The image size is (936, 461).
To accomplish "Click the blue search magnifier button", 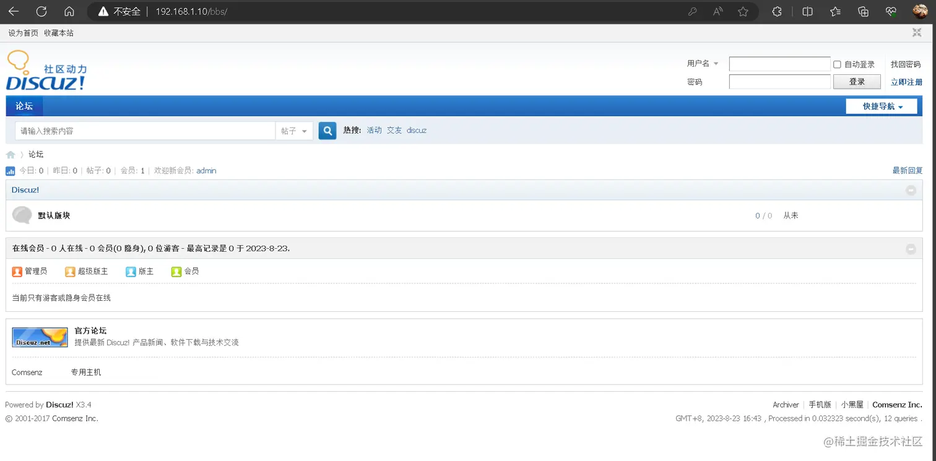I will (327, 131).
